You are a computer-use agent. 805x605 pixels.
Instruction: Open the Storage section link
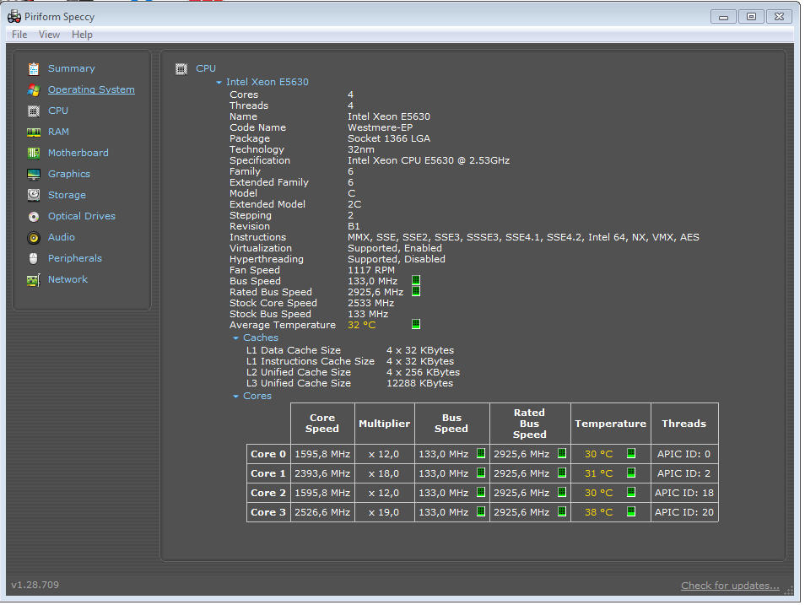point(67,195)
